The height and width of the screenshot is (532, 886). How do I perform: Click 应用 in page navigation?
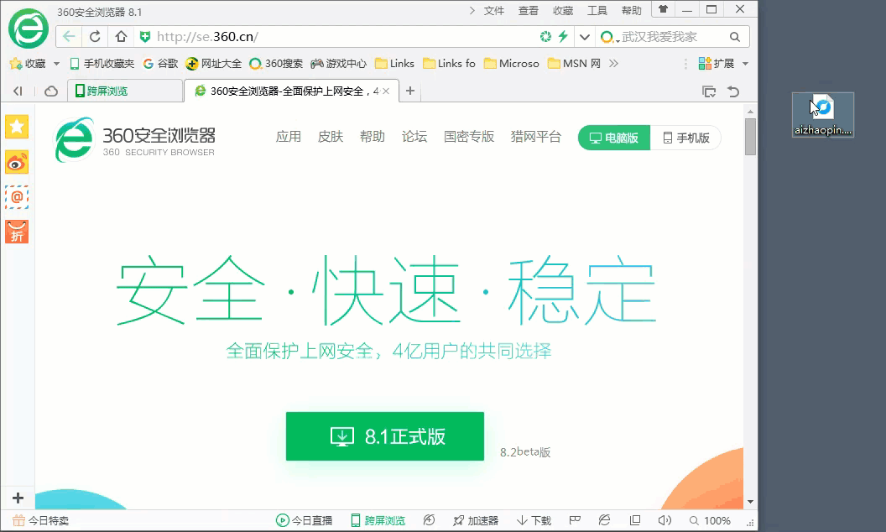pos(288,137)
